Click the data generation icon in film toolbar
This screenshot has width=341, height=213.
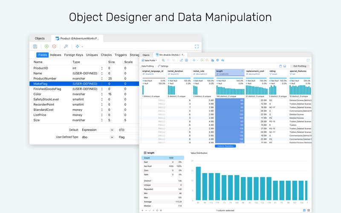[x=212, y=60]
